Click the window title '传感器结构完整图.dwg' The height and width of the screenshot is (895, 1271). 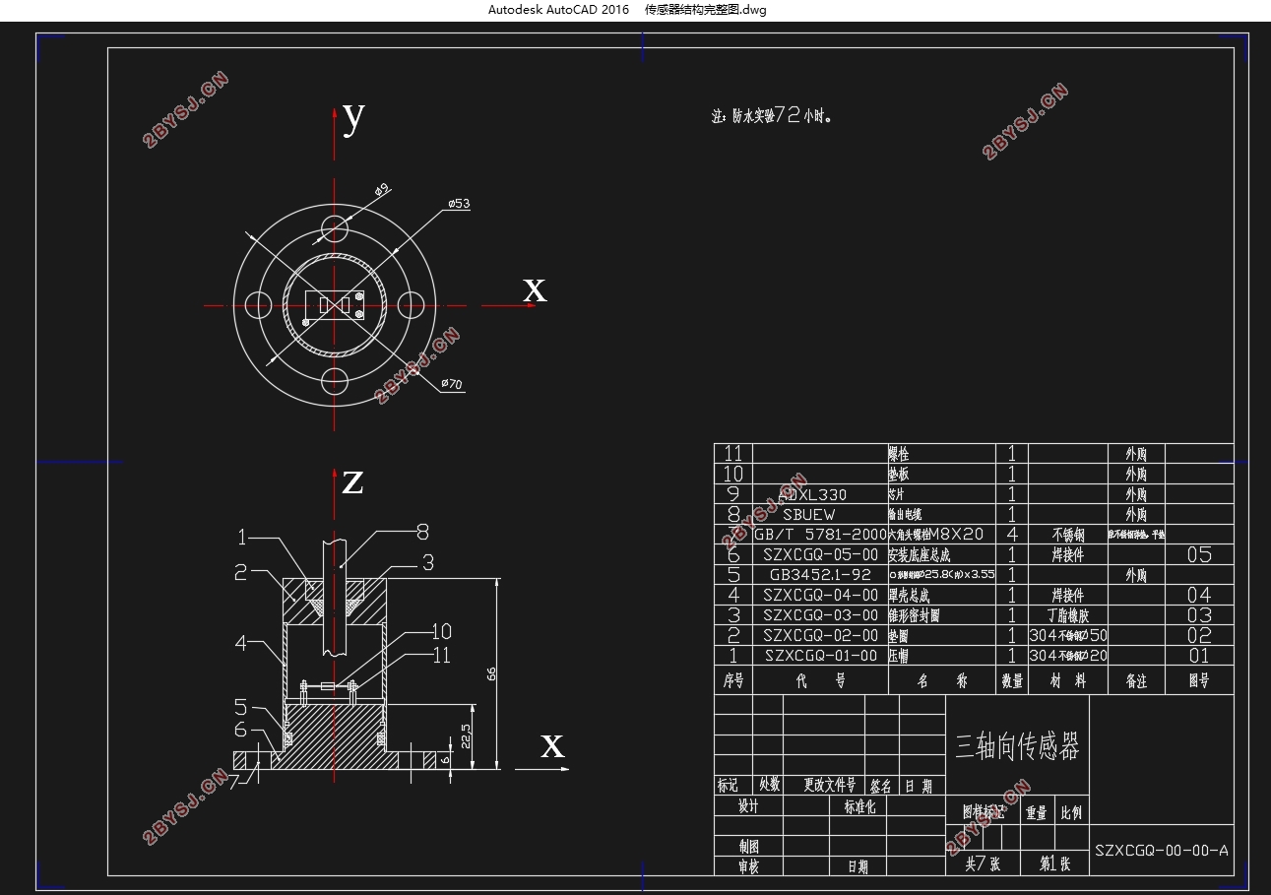tap(705, 10)
